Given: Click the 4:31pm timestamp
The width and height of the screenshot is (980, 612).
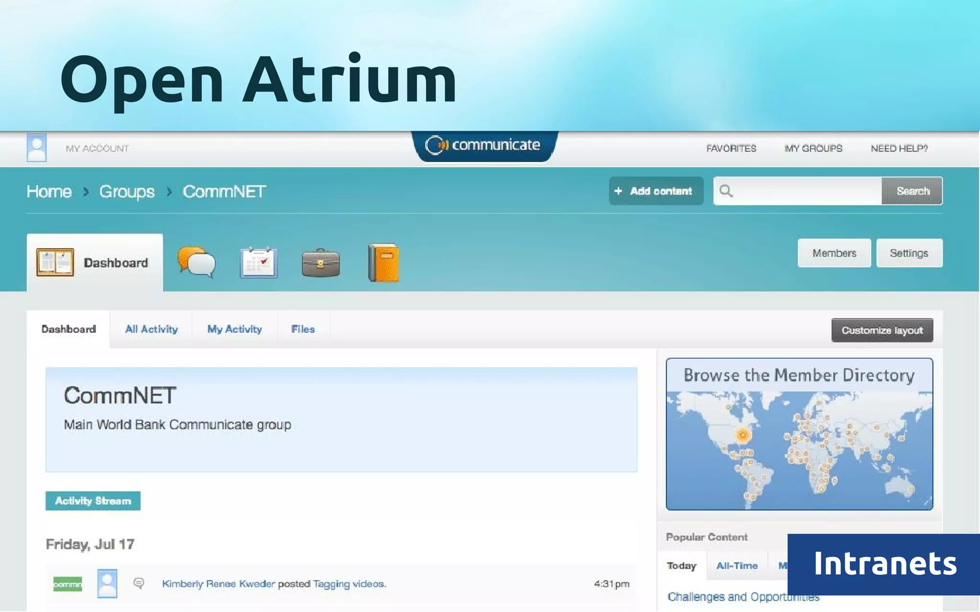Looking at the screenshot, I should point(612,584).
